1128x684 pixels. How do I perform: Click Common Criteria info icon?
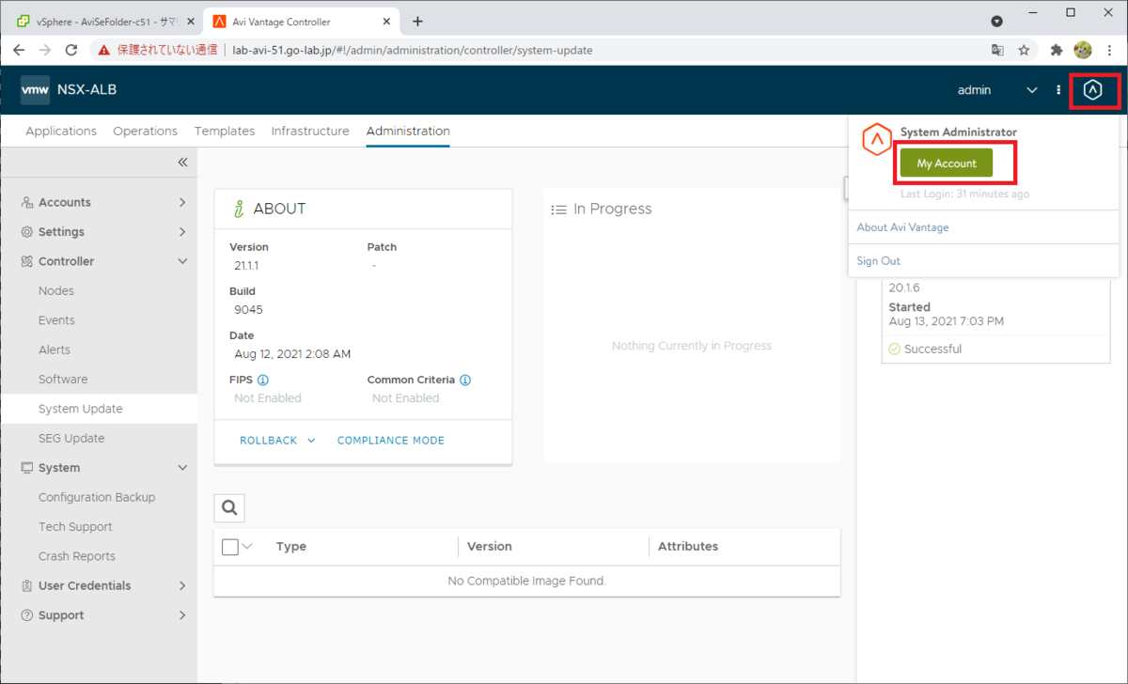(x=465, y=381)
